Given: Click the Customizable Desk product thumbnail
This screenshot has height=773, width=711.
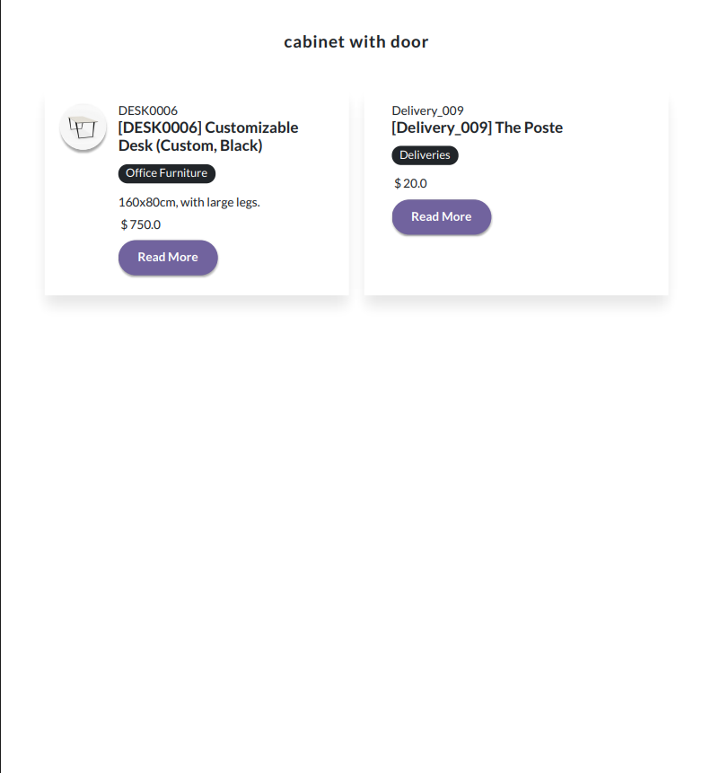Looking at the screenshot, I should pos(83,127).
